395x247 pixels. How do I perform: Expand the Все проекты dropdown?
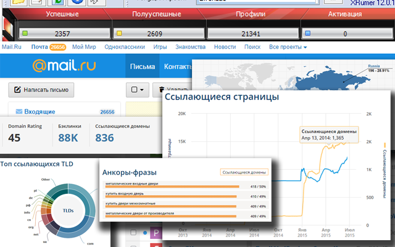(x=288, y=46)
